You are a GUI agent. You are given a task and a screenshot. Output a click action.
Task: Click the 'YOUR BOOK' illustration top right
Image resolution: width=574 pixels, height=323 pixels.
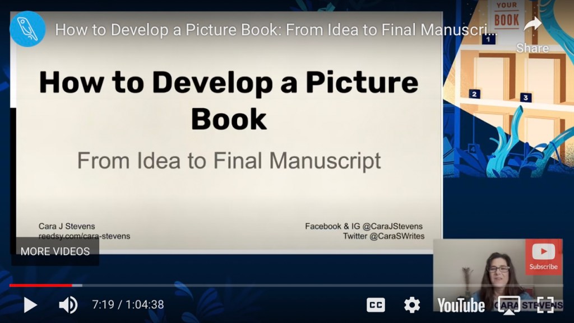click(506, 18)
